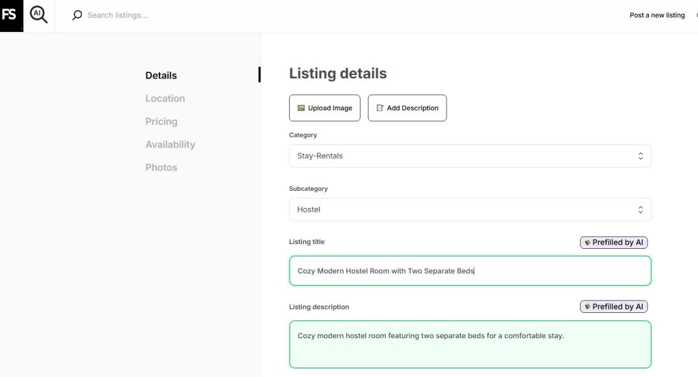Switch to the Pricing section

pos(161,121)
